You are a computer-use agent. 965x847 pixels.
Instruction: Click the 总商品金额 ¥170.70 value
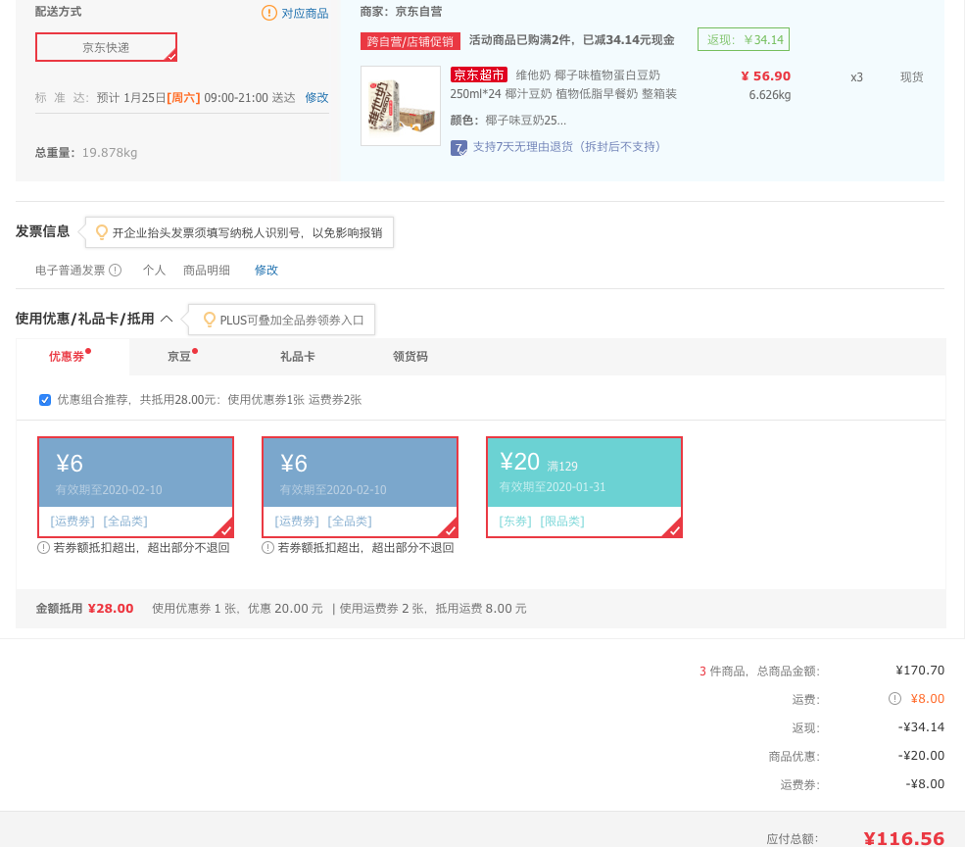(x=920, y=671)
